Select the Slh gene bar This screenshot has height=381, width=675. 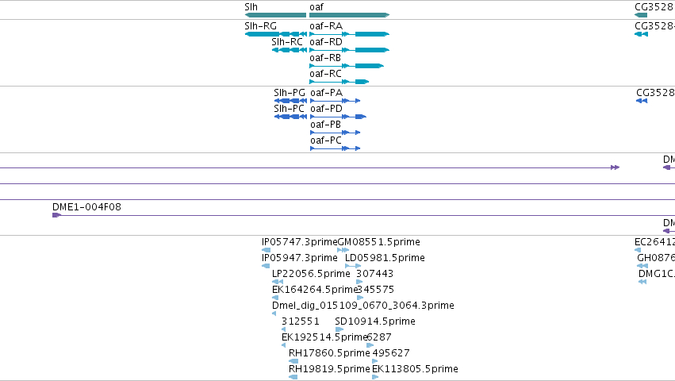point(275,15)
